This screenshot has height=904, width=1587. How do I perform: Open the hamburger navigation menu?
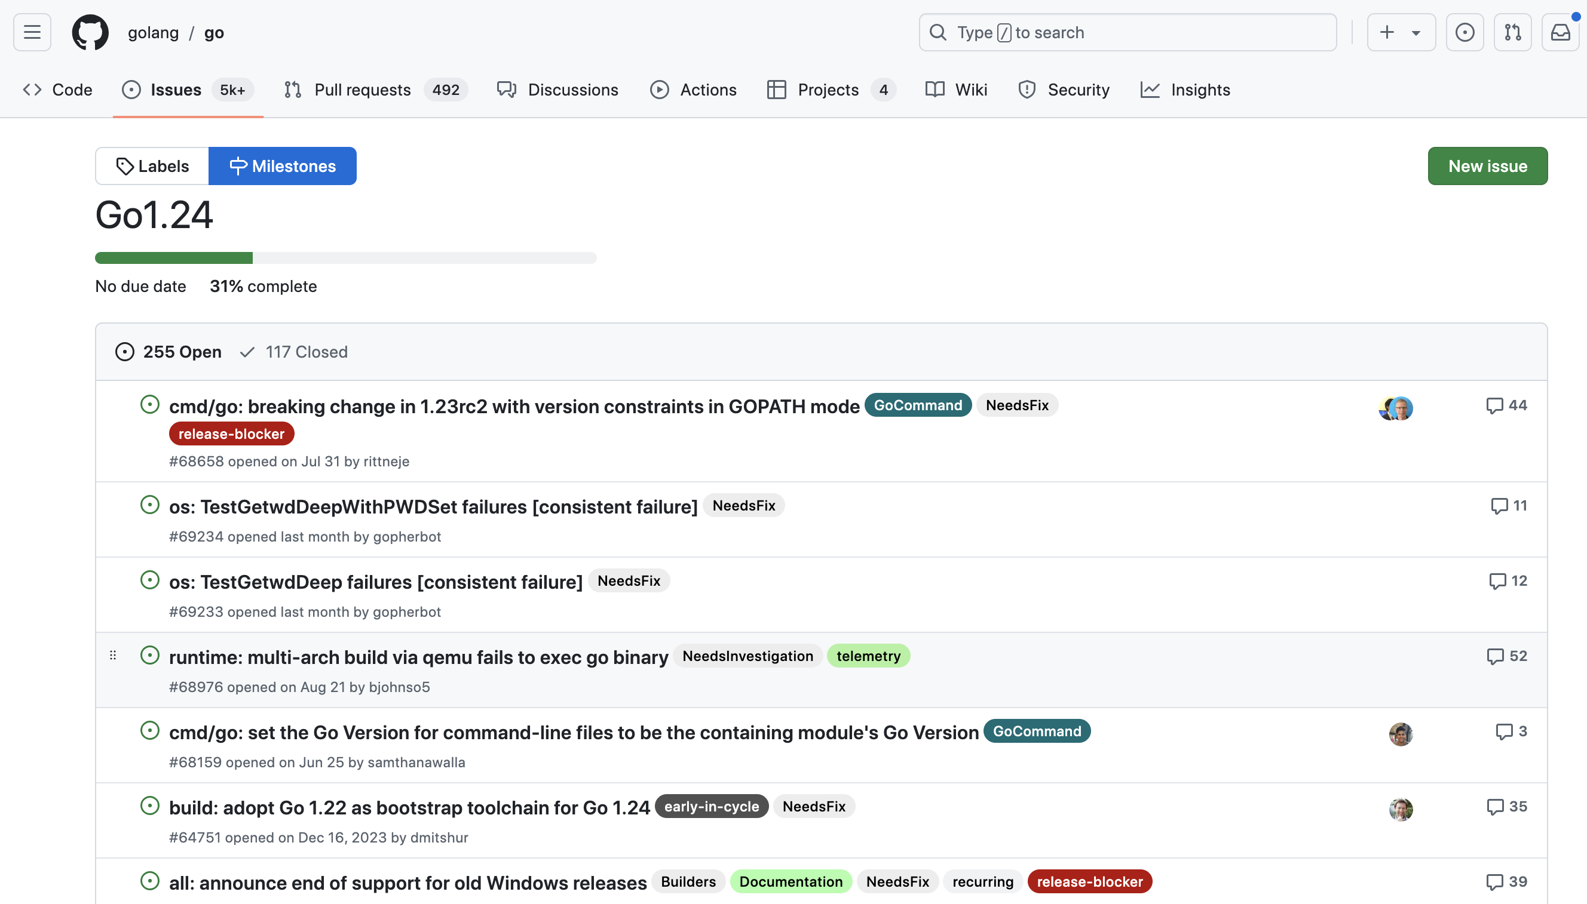click(x=32, y=32)
